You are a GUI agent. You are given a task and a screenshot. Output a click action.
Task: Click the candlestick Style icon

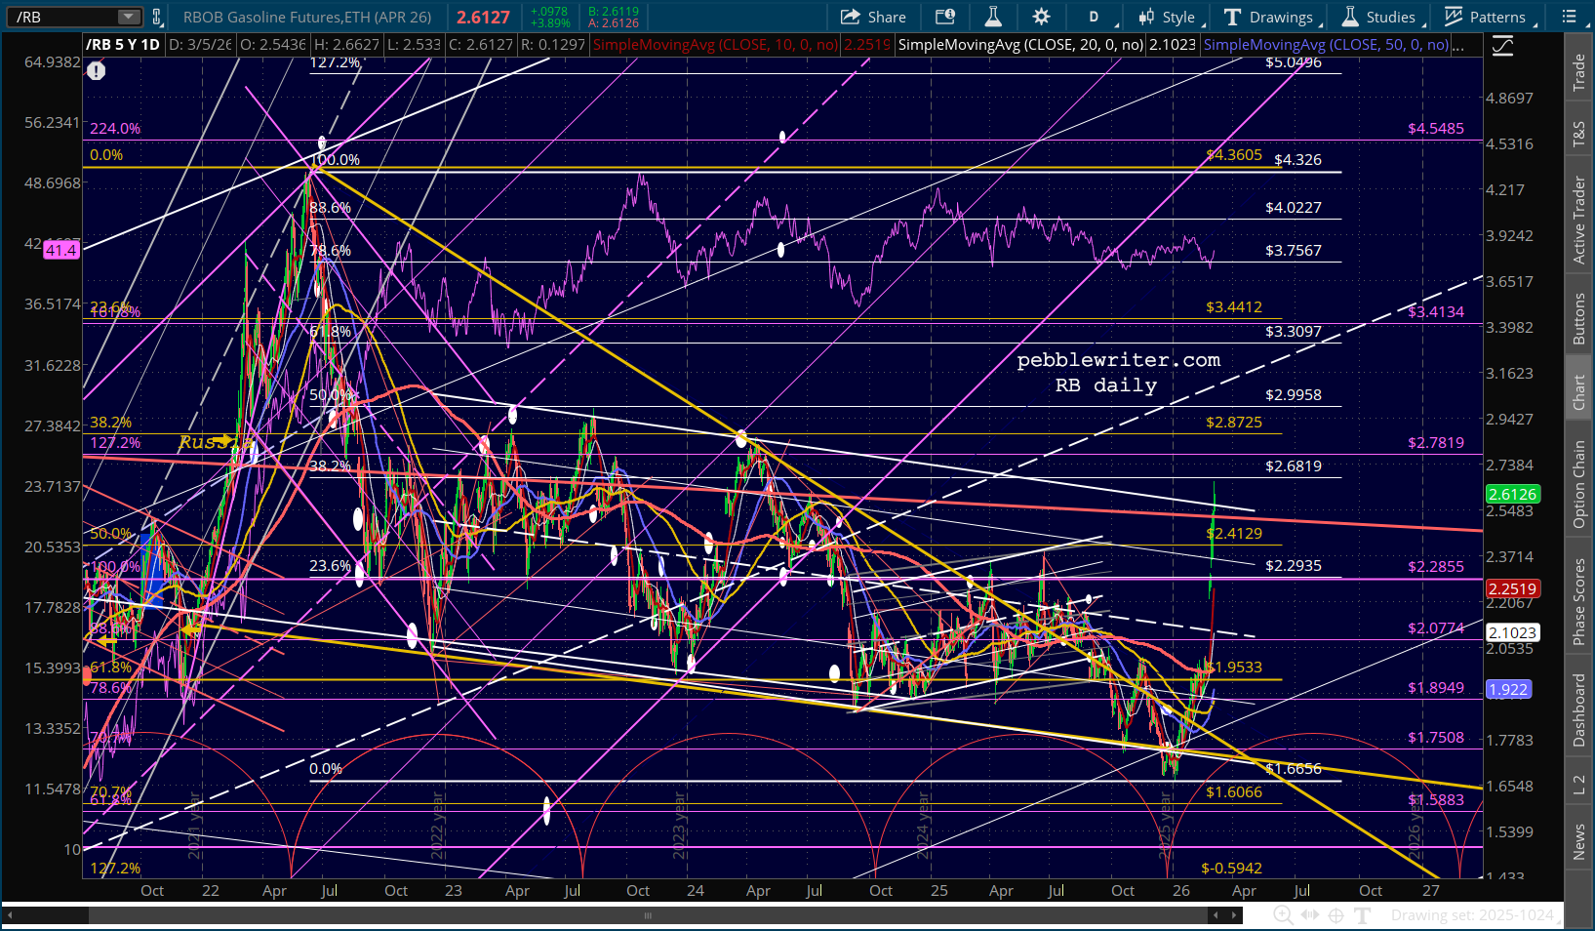[1146, 17]
